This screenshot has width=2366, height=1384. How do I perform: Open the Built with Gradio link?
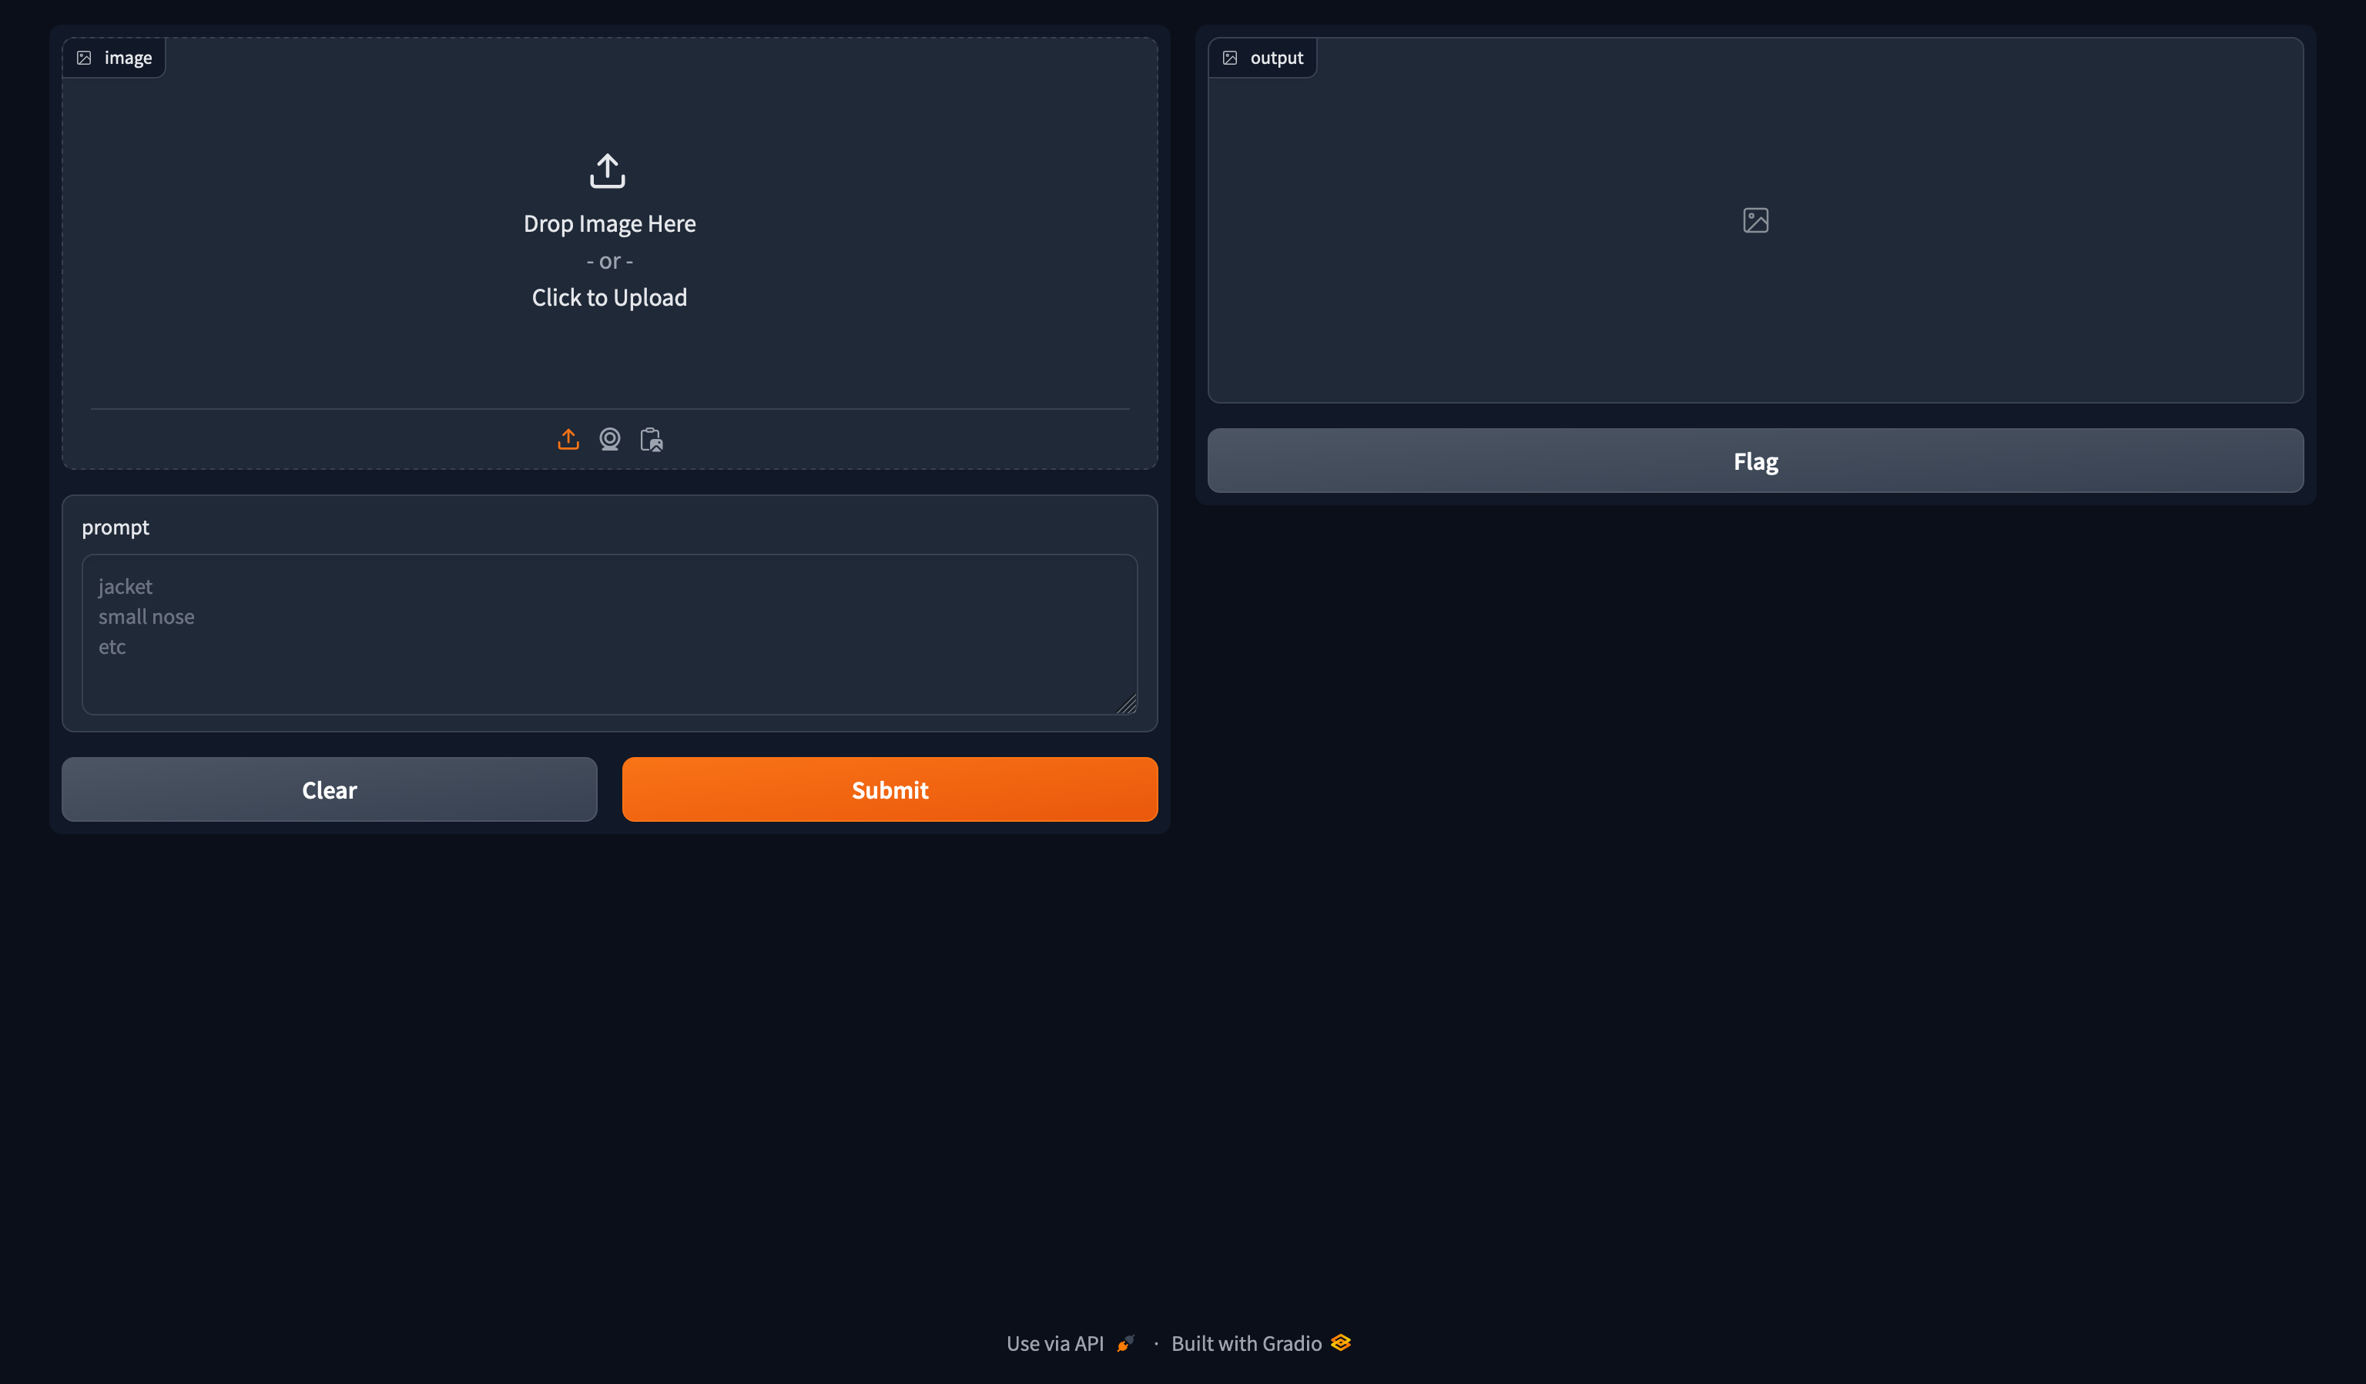(1246, 1344)
